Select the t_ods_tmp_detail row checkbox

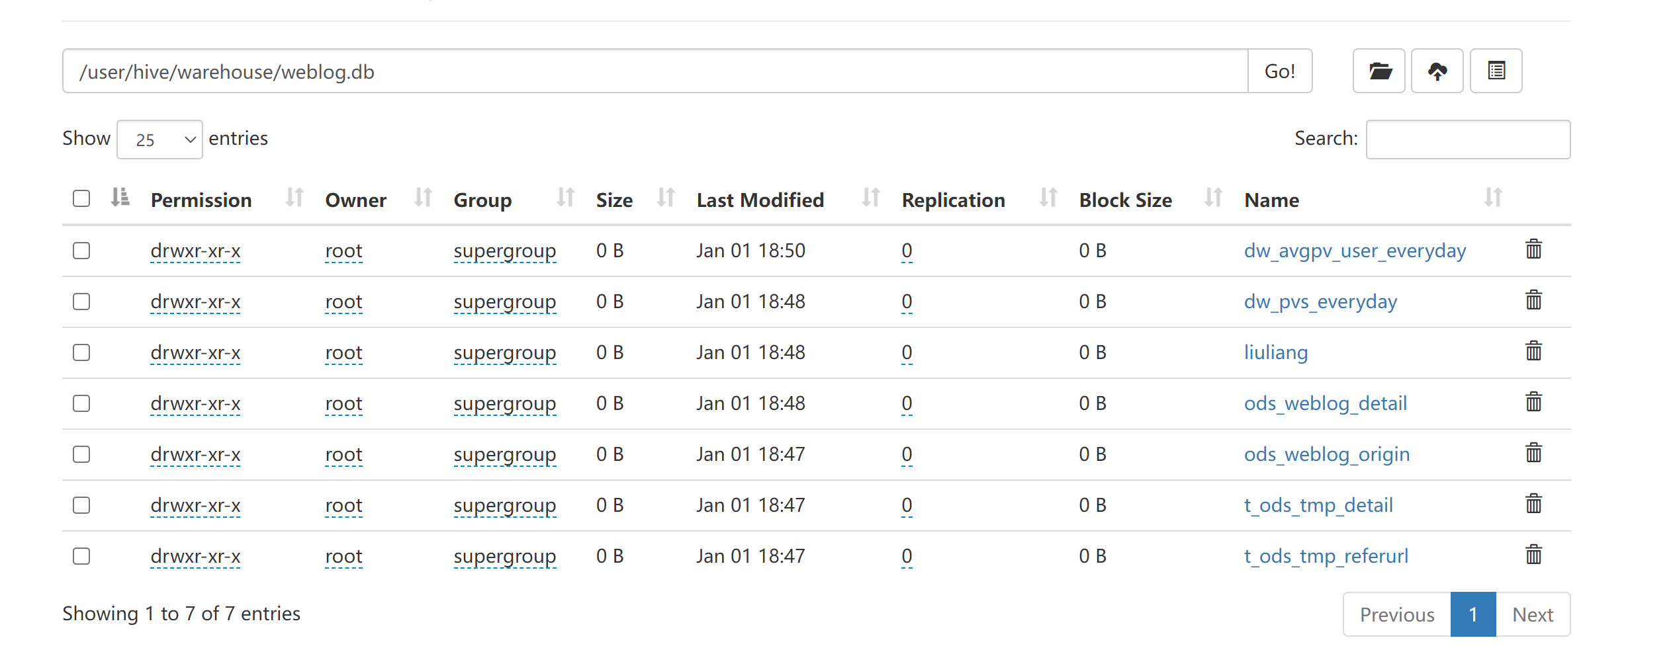[81, 505]
